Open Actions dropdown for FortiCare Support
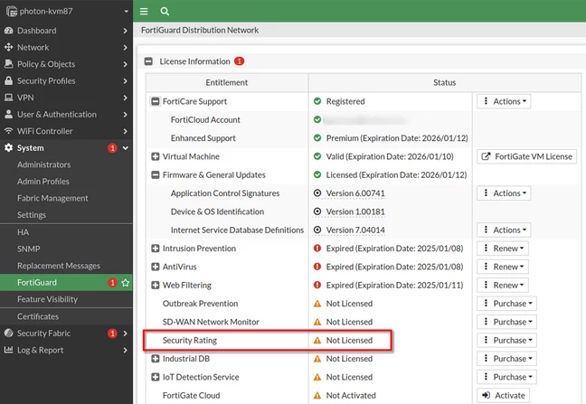This screenshot has width=586, height=404. pos(504,101)
